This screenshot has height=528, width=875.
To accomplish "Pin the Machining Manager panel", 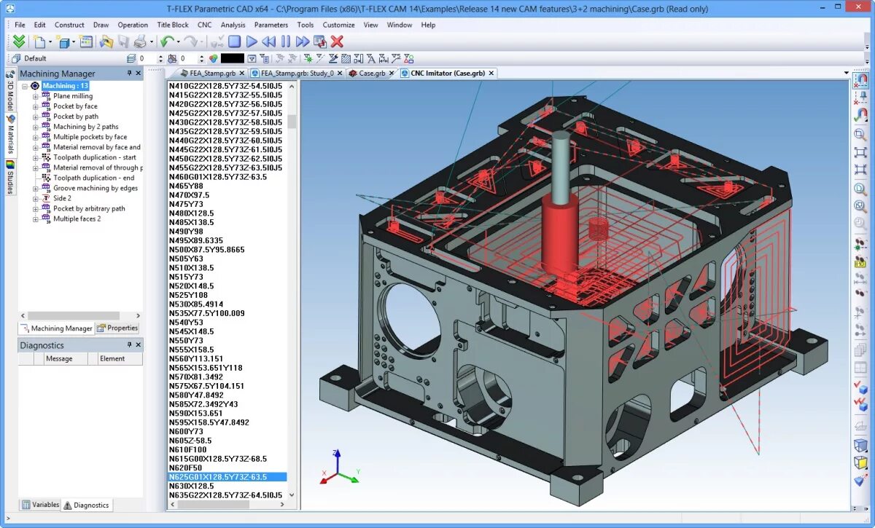I will click(x=129, y=73).
